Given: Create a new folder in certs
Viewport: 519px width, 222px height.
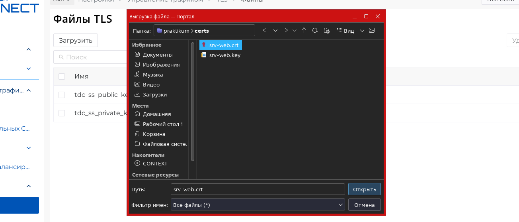Looking at the screenshot, I should [326, 30].
